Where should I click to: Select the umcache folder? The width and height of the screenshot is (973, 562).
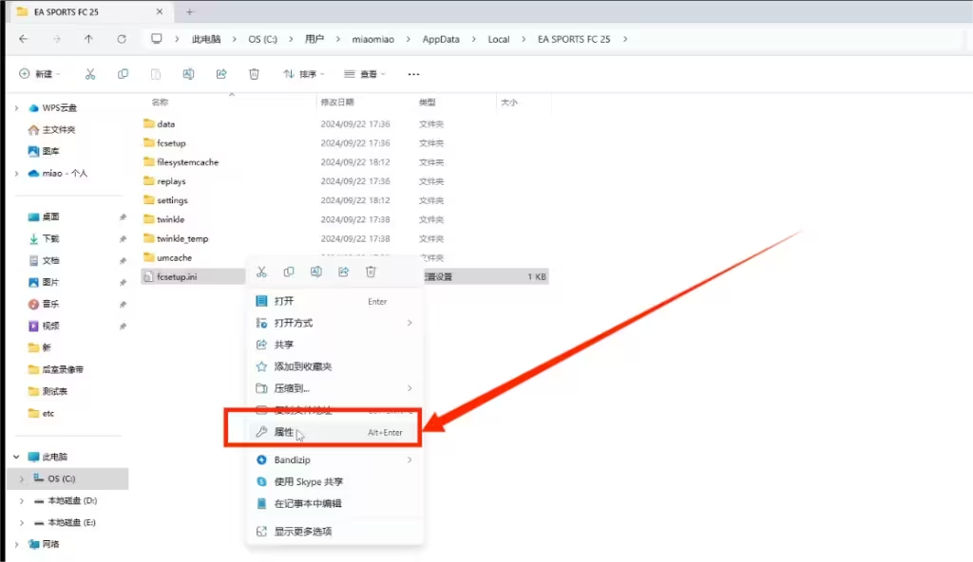168,257
